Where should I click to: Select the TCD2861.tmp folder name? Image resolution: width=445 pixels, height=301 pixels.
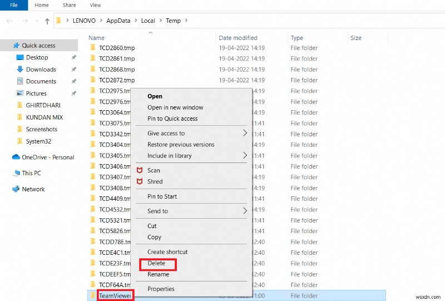tap(117, 58)
